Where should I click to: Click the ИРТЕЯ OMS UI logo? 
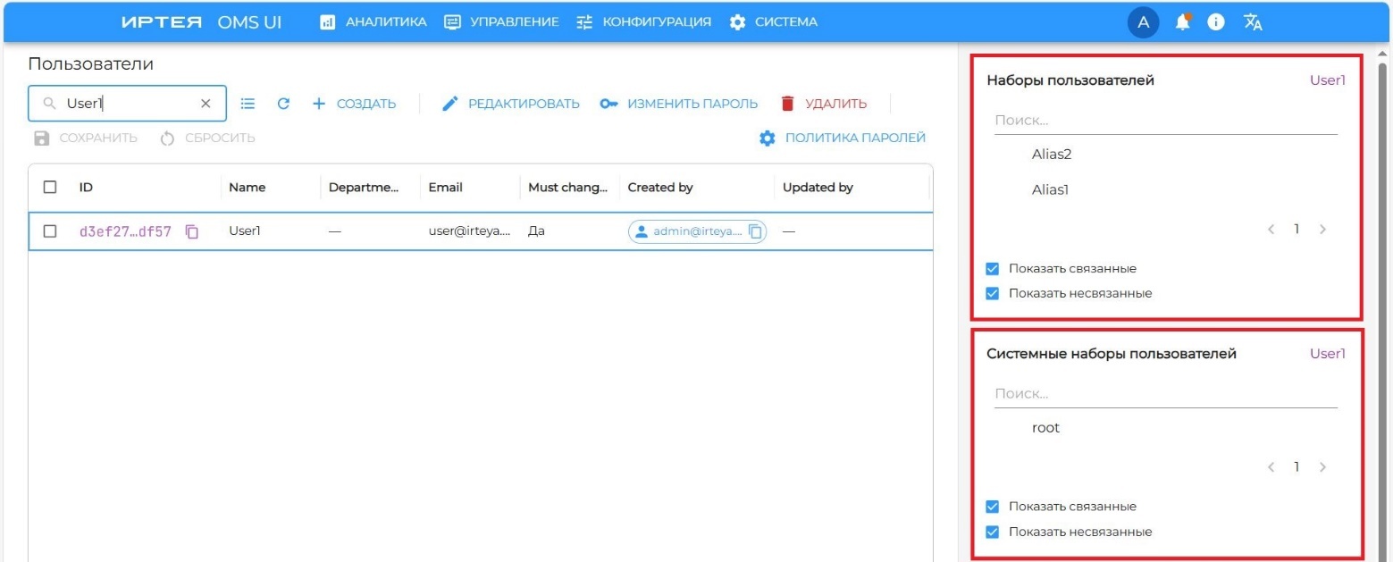tap(201, 21)
